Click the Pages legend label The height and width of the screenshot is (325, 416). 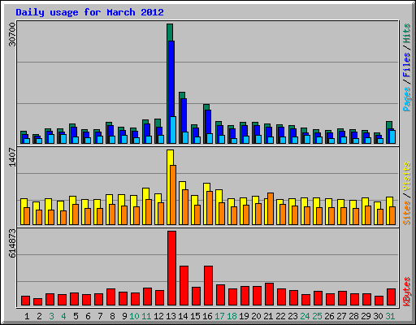tap(406, 99)
